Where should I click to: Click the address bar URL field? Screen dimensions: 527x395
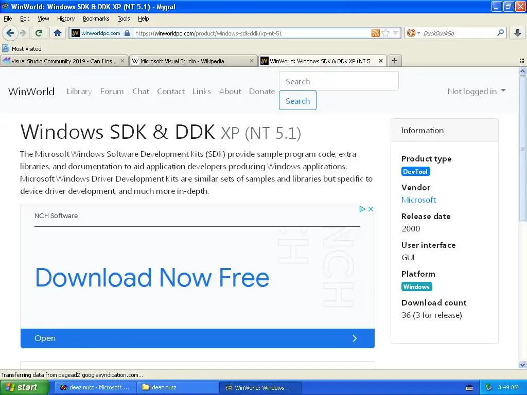coord(252,33)
